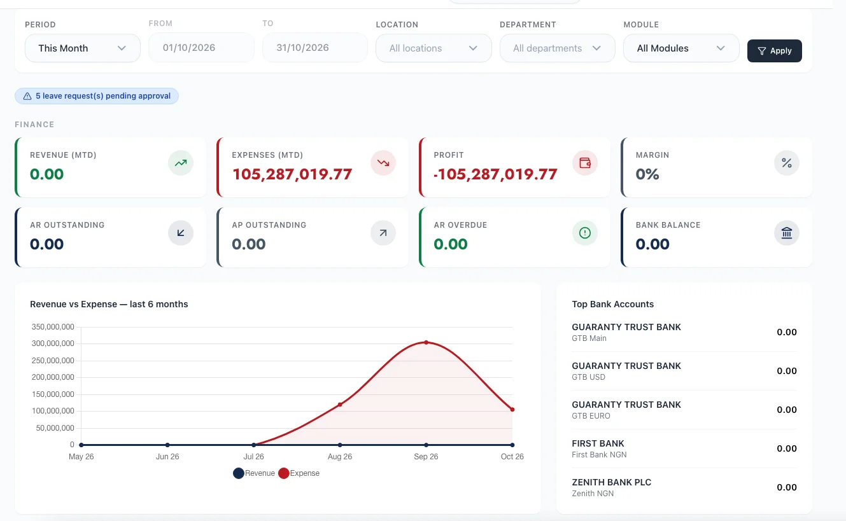
Task: Open the Bank Balance card
Action: pos(716,237)
